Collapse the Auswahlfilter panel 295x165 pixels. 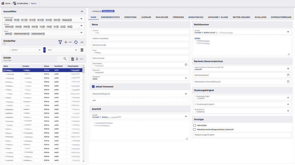82,11
